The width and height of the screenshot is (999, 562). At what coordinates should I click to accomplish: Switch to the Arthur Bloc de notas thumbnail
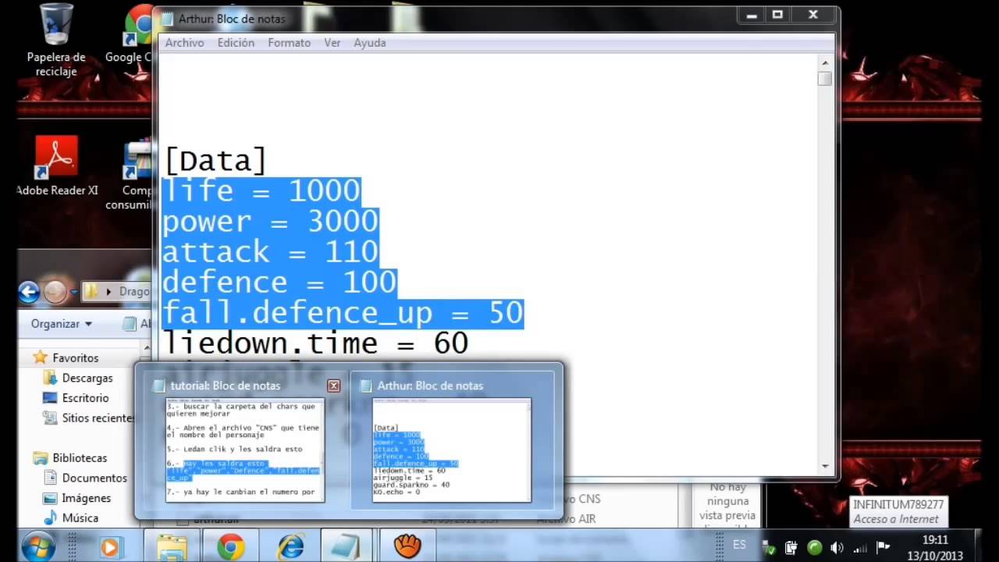pyautogui.click(x=452, y=450)
